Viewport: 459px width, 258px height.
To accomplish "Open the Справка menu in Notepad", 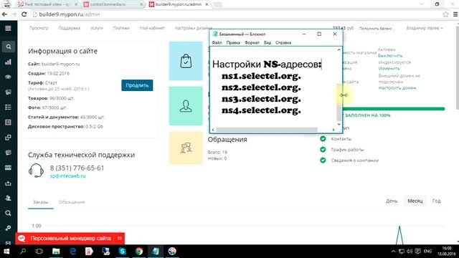I will pos(283,43).
